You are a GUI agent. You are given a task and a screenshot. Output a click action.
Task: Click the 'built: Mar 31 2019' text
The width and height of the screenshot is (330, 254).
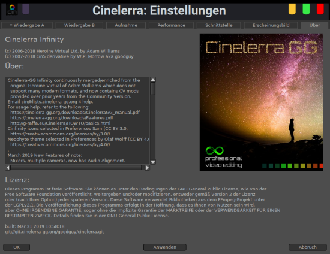point(35,226)
